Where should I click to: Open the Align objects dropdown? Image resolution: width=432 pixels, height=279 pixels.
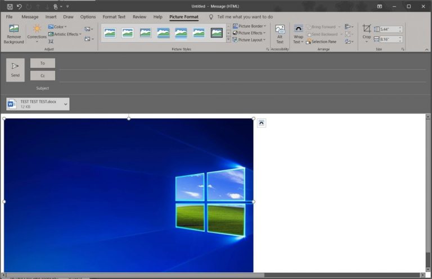(349, 26)
